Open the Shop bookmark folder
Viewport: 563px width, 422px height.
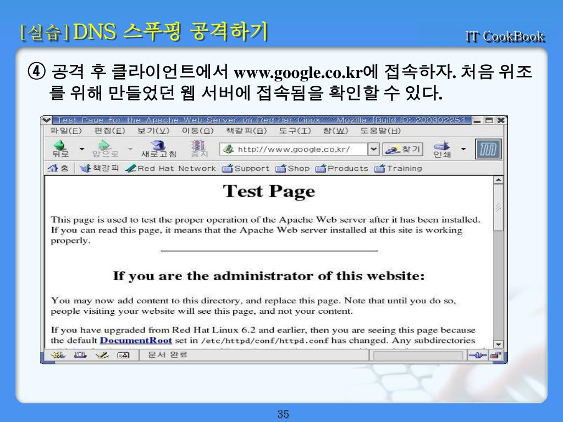click(292, 168)
